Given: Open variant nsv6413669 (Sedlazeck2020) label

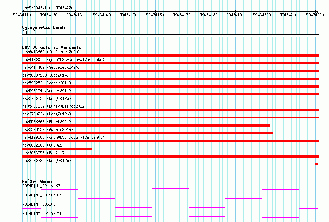Looking at the screenshot, I should click(51, 52).
